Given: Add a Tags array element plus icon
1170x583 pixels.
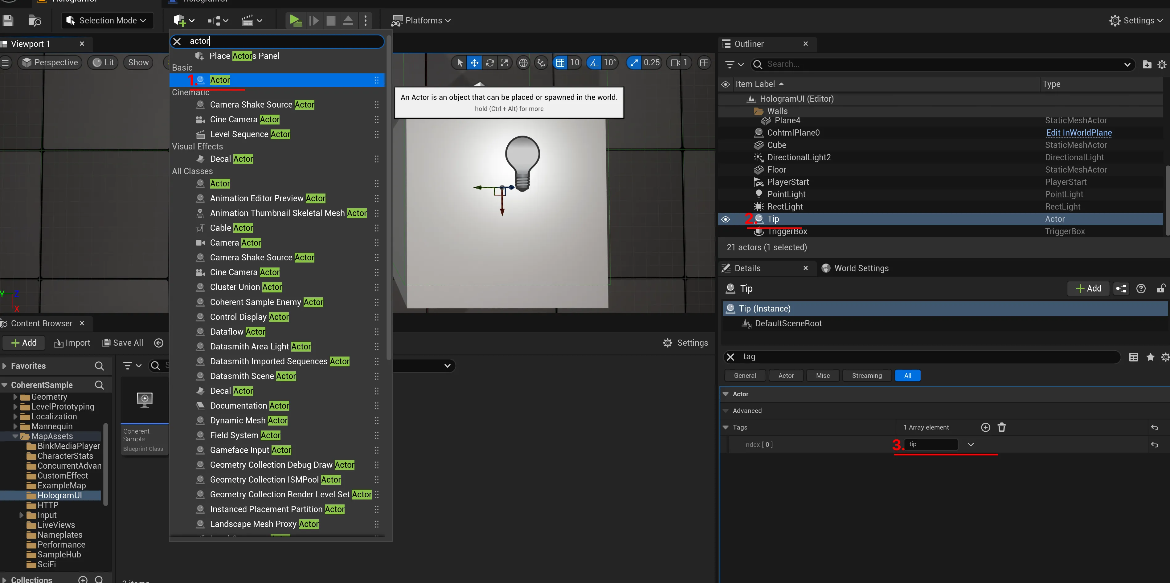Looking at the screenshot, I should (x=985, y=427).
